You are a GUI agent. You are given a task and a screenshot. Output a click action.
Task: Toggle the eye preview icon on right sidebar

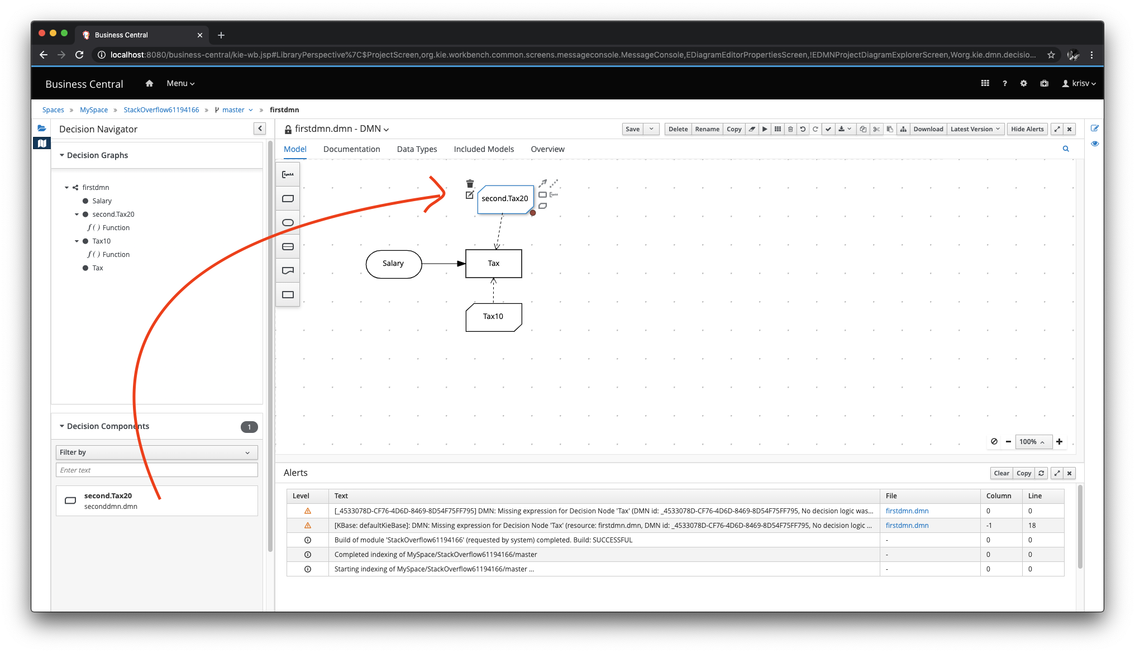point(1095,144)
